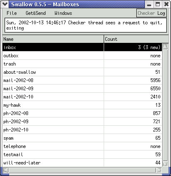Click the testmail count 59 cell
This screenshot has width=171, height=176.
(x=133, y=155)
